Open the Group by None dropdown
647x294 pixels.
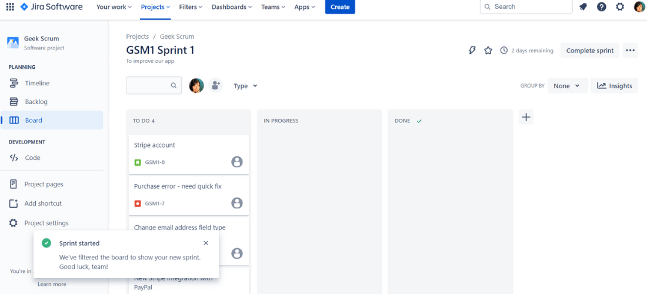tap(568, 86)
